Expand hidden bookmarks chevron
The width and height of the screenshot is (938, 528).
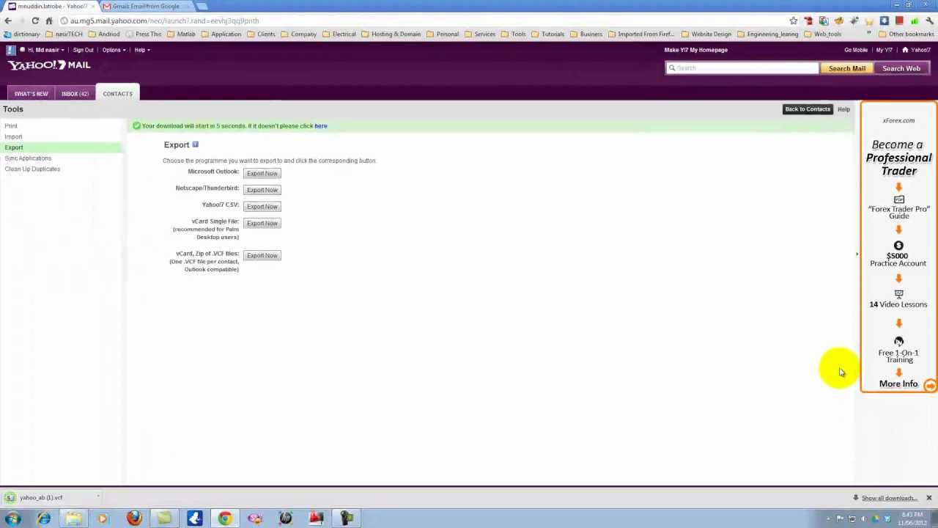(x=869, y=34)
